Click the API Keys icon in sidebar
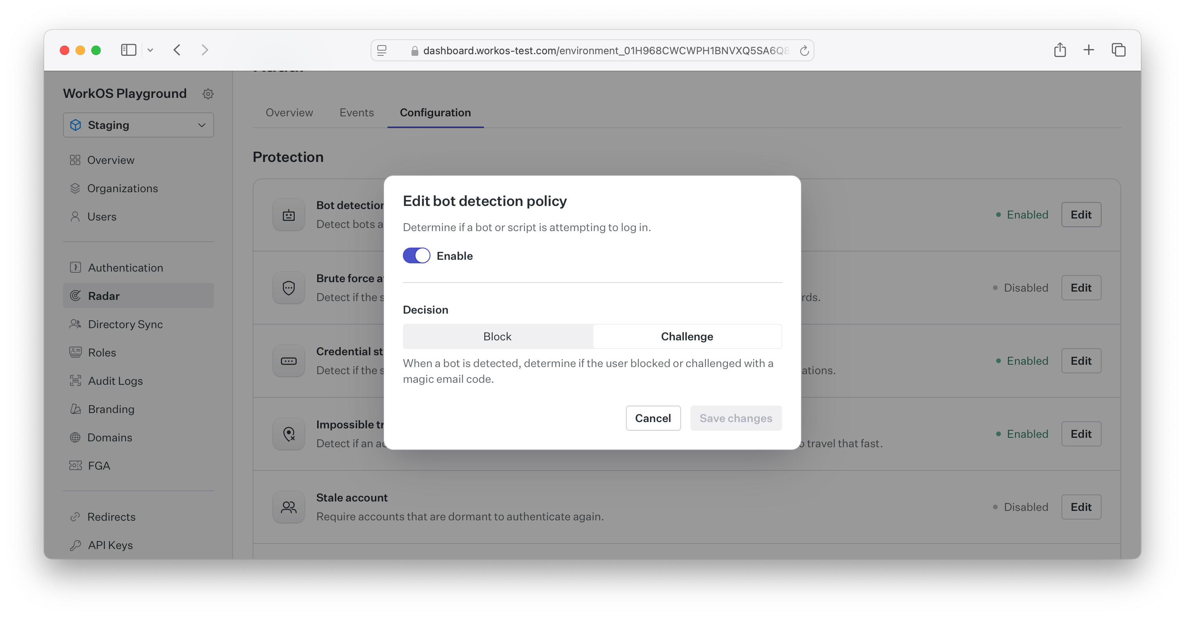The height and width of the screenshot is (617, 1185). [x=75, y=544]
